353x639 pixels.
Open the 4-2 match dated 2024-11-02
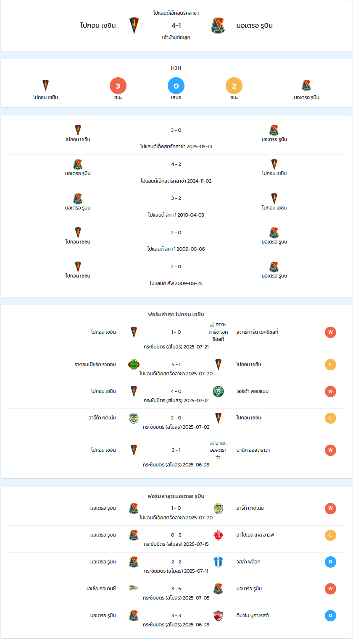click(176, 172)
